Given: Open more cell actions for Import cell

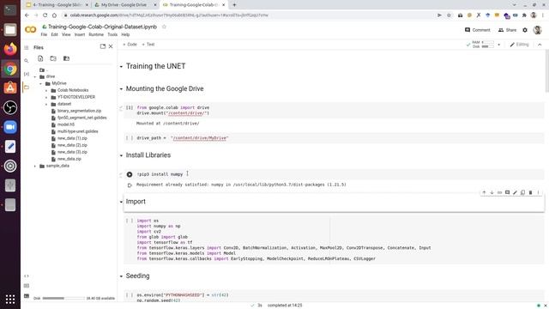Looking at the screenshot, I should point(538,192).
